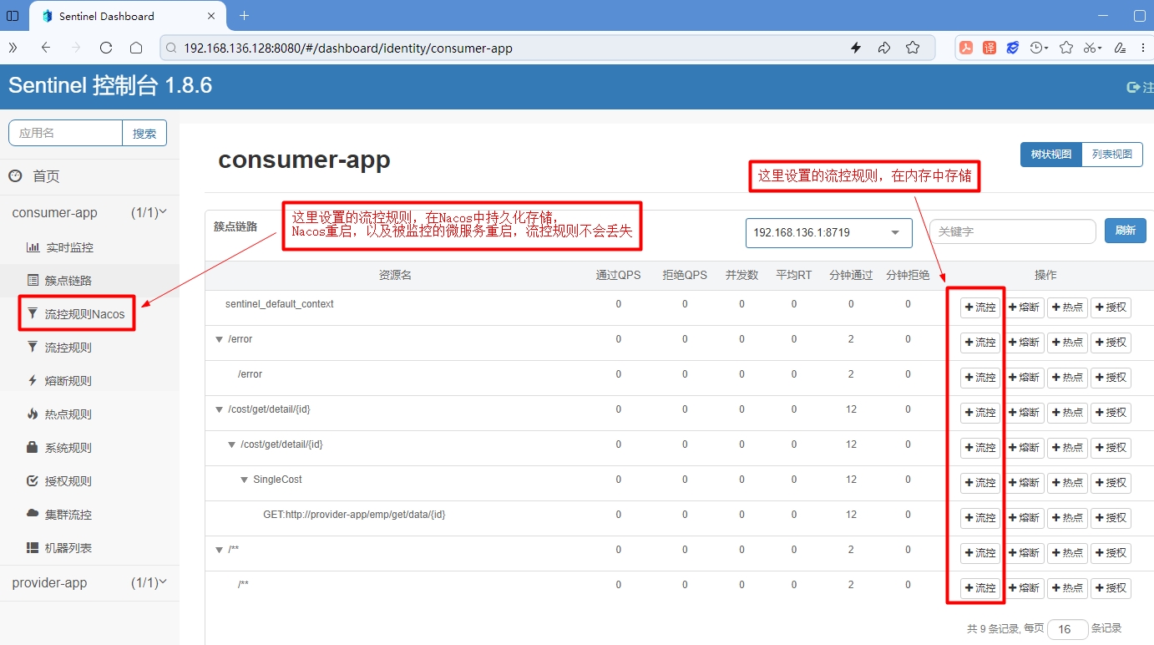Click the logout icon in header
1154x645 pixels.
(x=1133, y=87)
